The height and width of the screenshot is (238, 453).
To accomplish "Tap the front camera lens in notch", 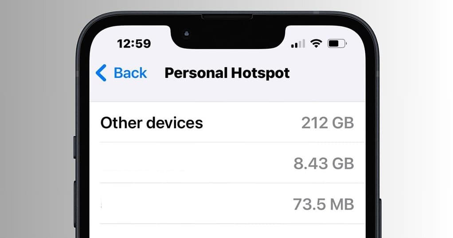I will 186,34.
